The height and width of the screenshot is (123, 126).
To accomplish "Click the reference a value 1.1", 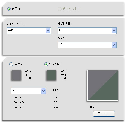I will pos(28,75).
